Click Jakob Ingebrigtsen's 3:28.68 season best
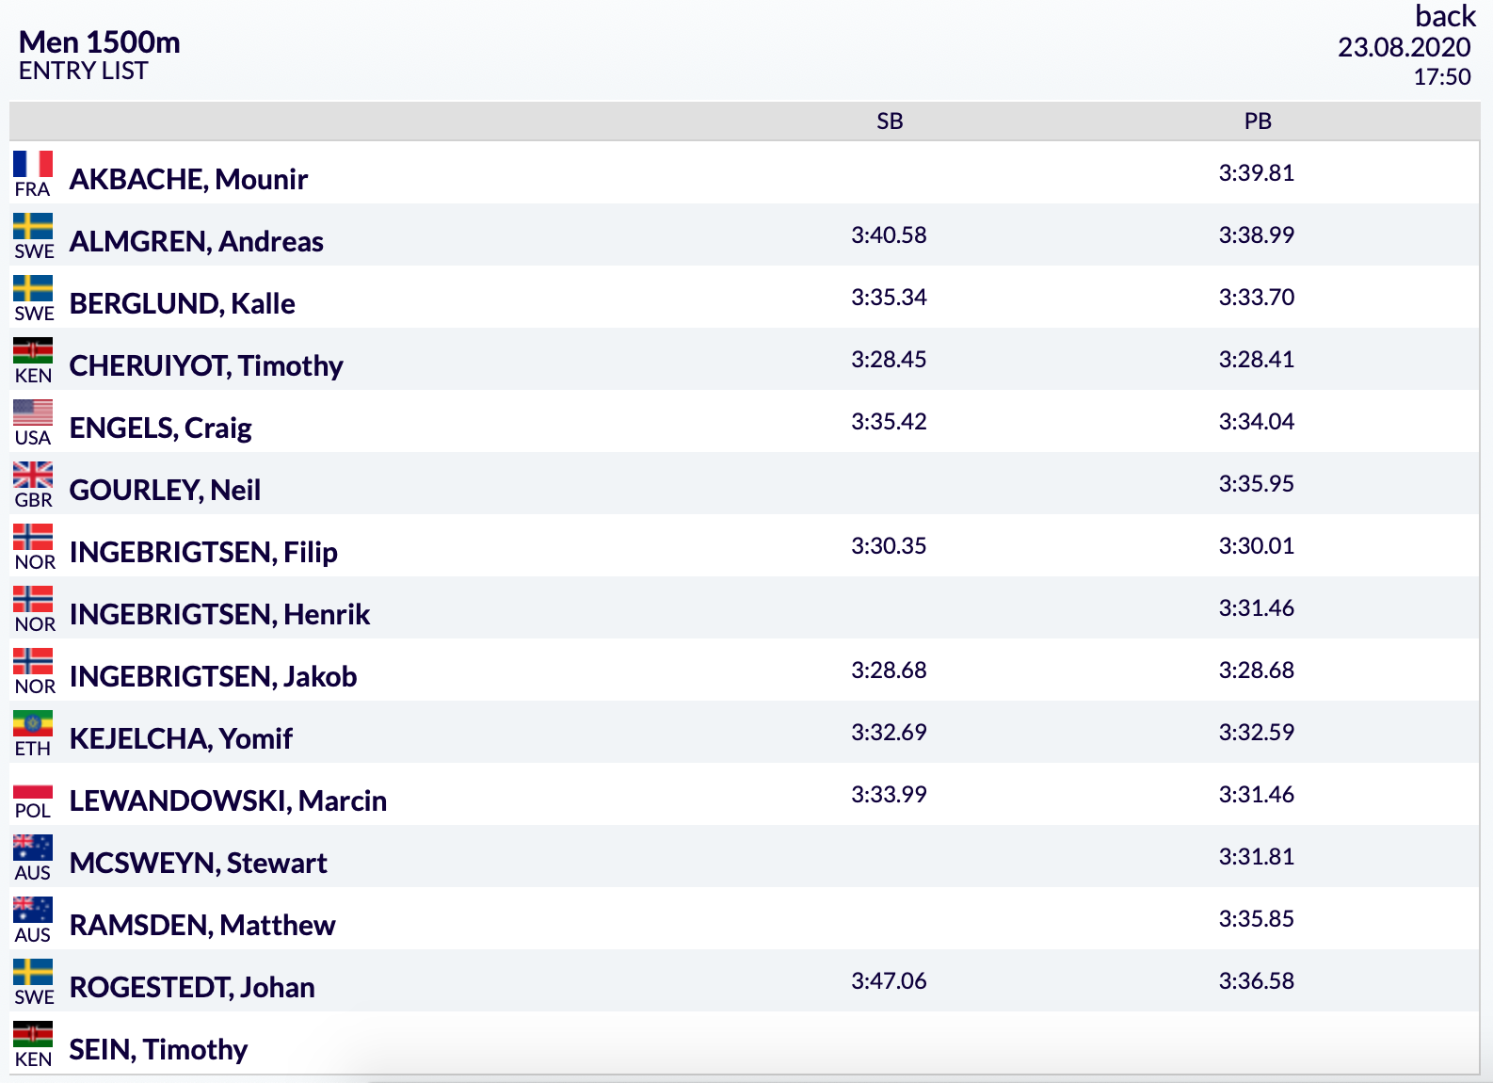 point(889,670)
